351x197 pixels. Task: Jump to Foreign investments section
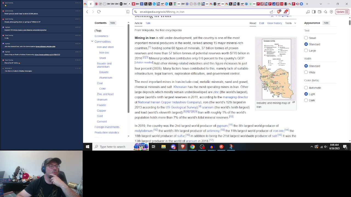[107, 127]
